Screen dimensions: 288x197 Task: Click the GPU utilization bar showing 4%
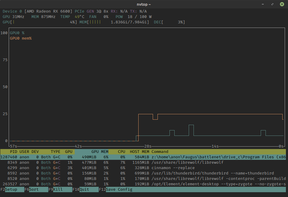point(40,22)
